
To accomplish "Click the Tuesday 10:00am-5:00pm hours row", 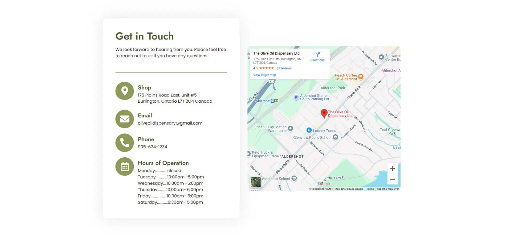I will click(171, 177).
